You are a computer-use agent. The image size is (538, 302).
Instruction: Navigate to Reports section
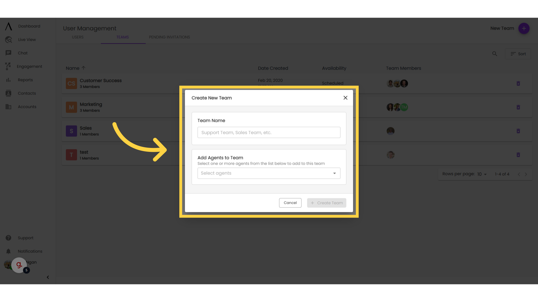click(x=25, y=80)
